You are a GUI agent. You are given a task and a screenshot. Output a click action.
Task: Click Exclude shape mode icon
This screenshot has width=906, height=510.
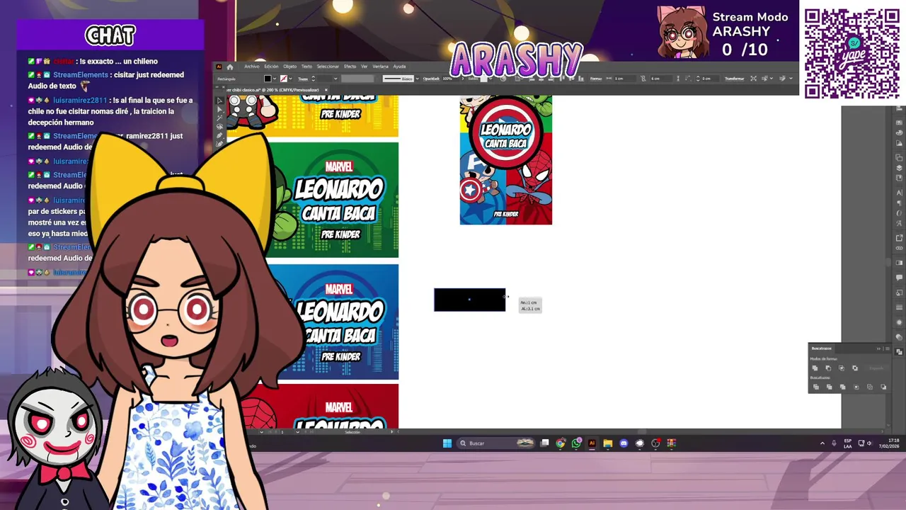tap(855, 368)
